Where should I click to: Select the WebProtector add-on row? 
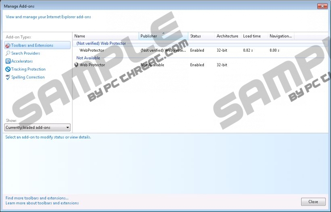(92, 50)
